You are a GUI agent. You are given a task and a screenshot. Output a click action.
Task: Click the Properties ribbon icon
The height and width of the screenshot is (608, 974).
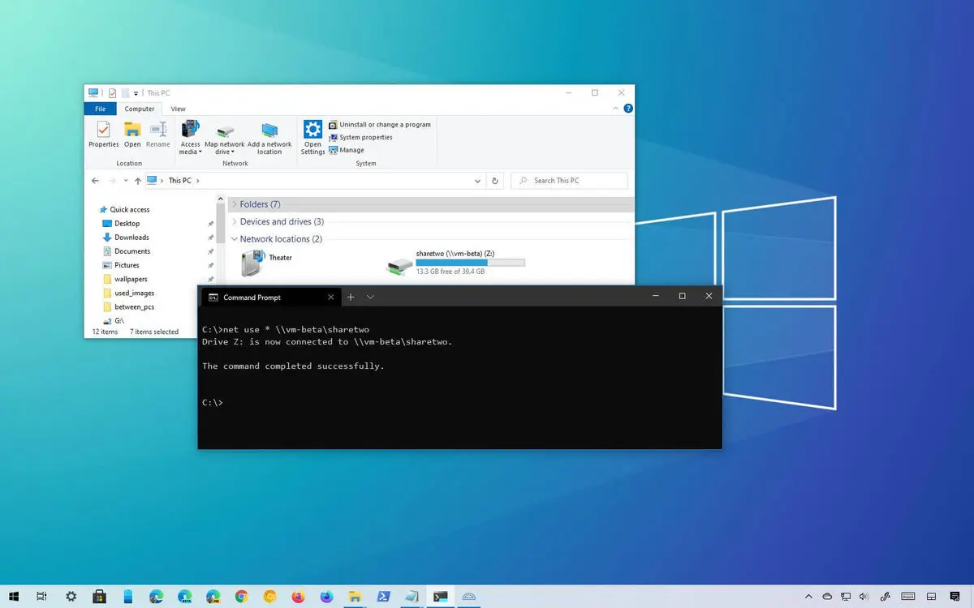(103, 134)
